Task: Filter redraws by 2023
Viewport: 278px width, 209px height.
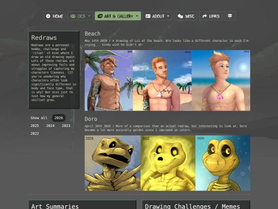Action: click(x=66, y=125)
